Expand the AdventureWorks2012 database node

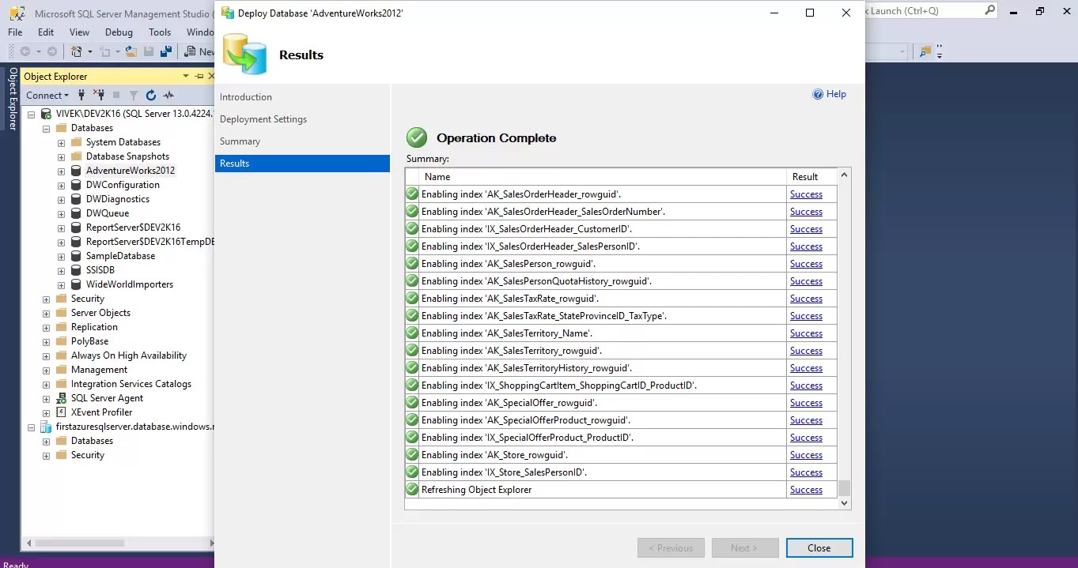click(x=61, y=171)
